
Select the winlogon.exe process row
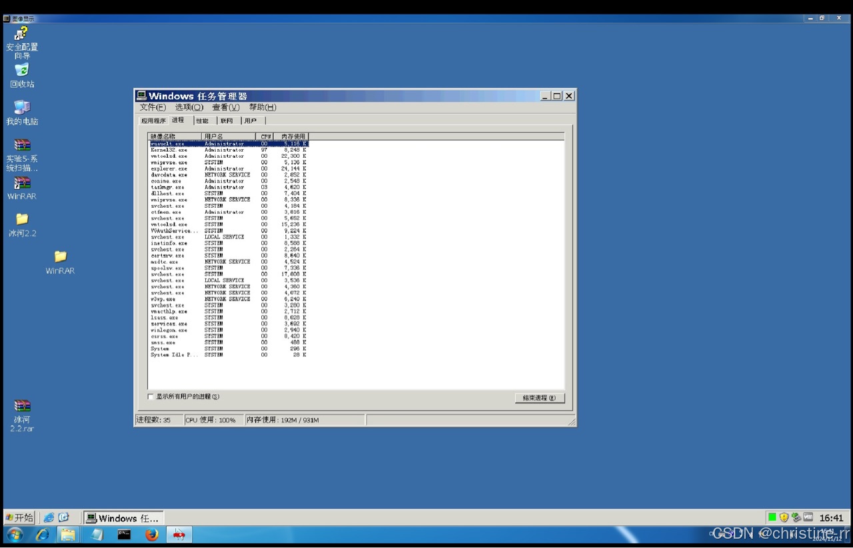pos(228,330)
